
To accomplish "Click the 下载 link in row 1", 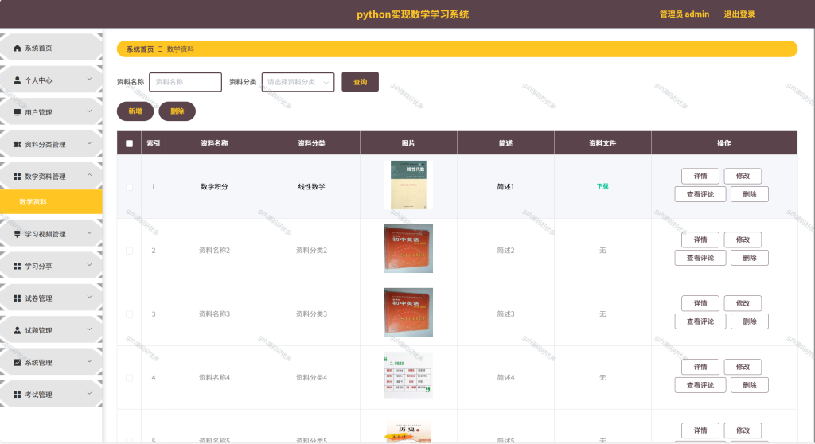I will point(602,186).
